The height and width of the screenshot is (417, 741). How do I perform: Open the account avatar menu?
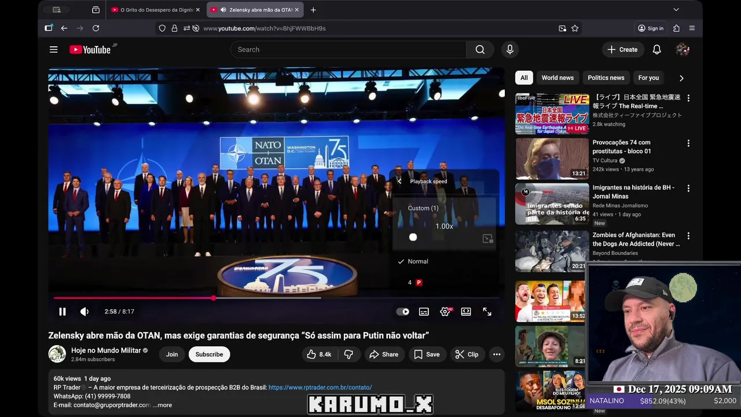coord(683,50)
